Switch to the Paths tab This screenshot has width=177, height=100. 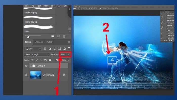tap(49, 42)
